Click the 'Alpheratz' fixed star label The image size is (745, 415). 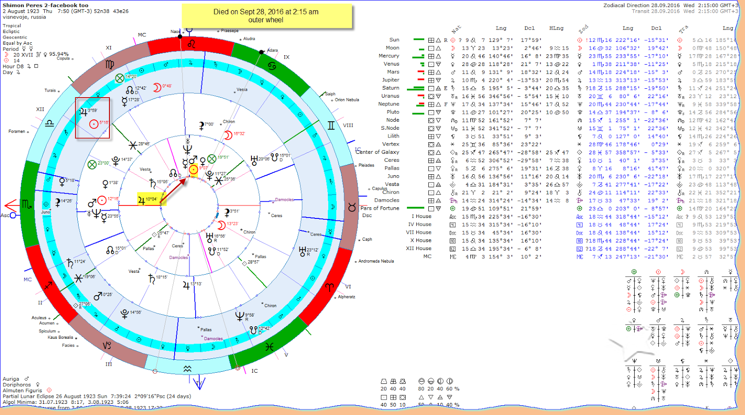click(x=346, y=297)
